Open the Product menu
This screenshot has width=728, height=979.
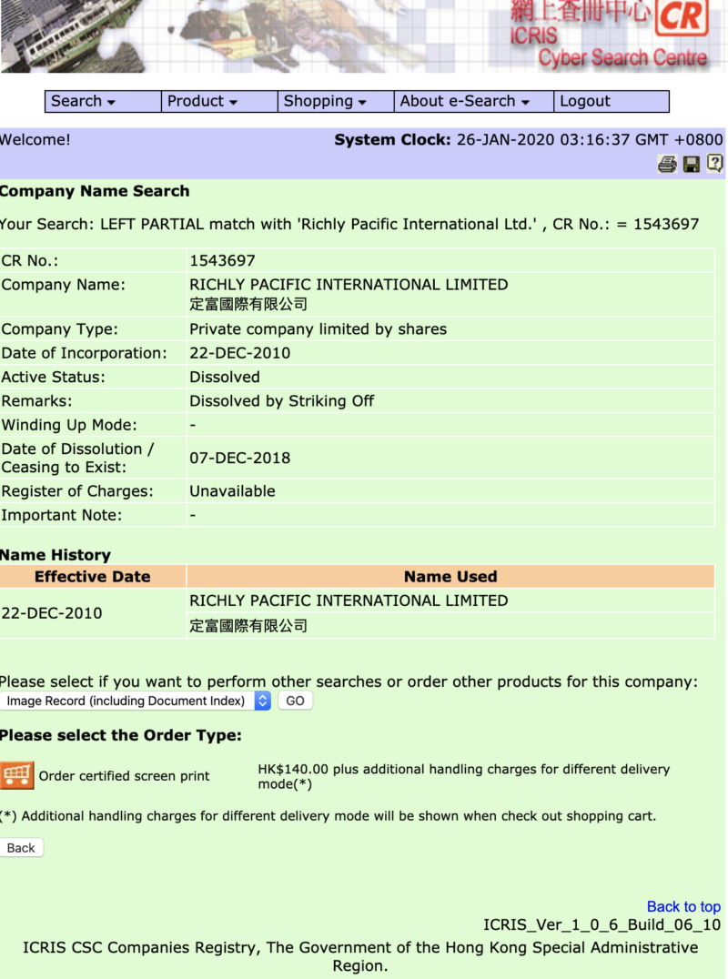click(219, 101)
